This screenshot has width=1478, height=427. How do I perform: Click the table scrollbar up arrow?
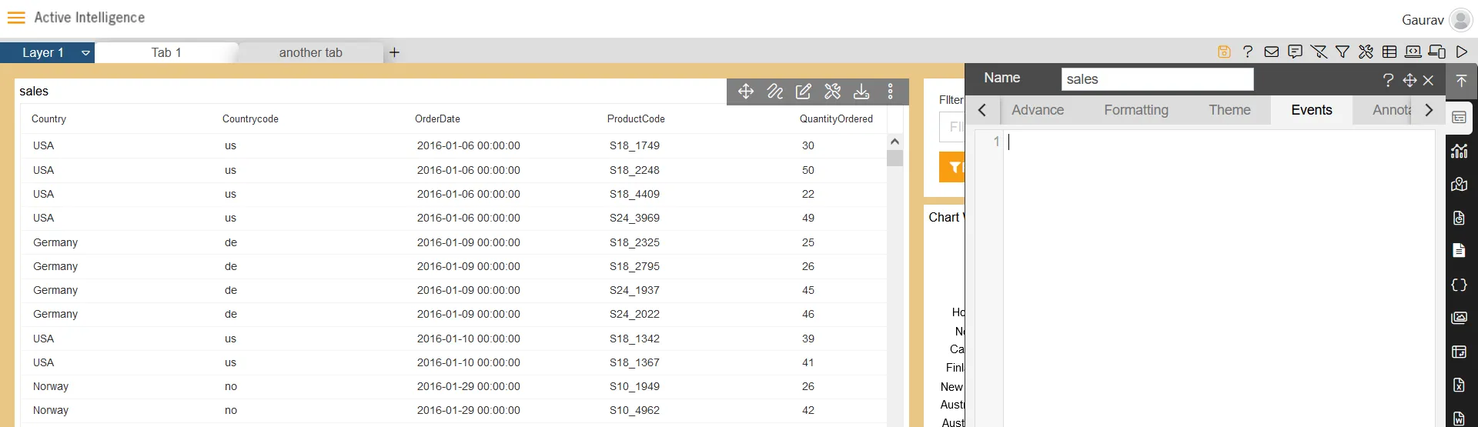(894, 142)
